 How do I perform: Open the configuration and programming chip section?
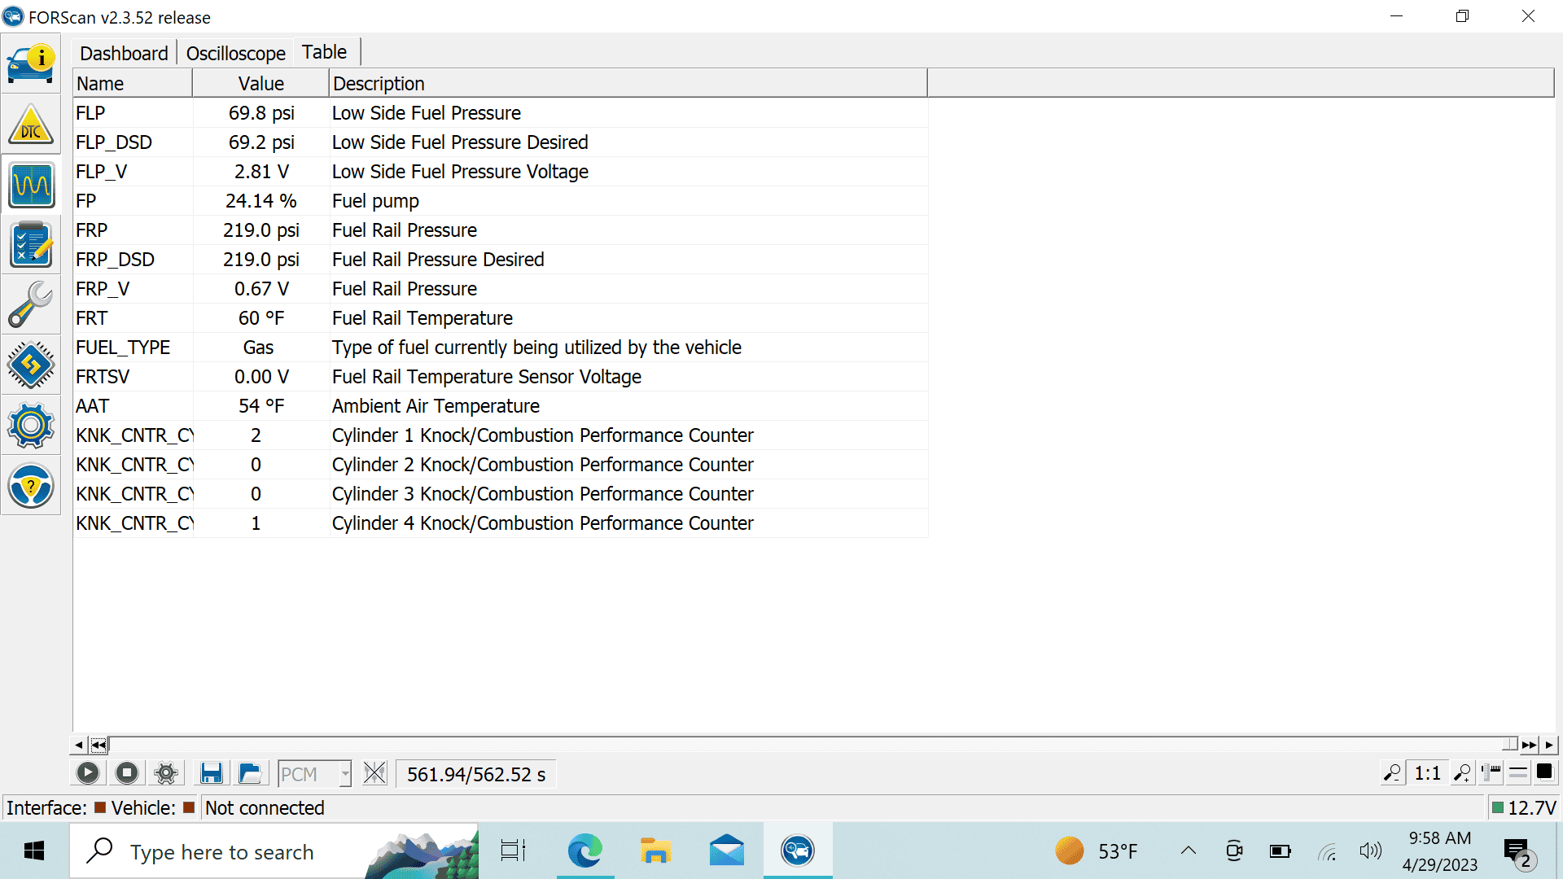[x=31, y=365]
